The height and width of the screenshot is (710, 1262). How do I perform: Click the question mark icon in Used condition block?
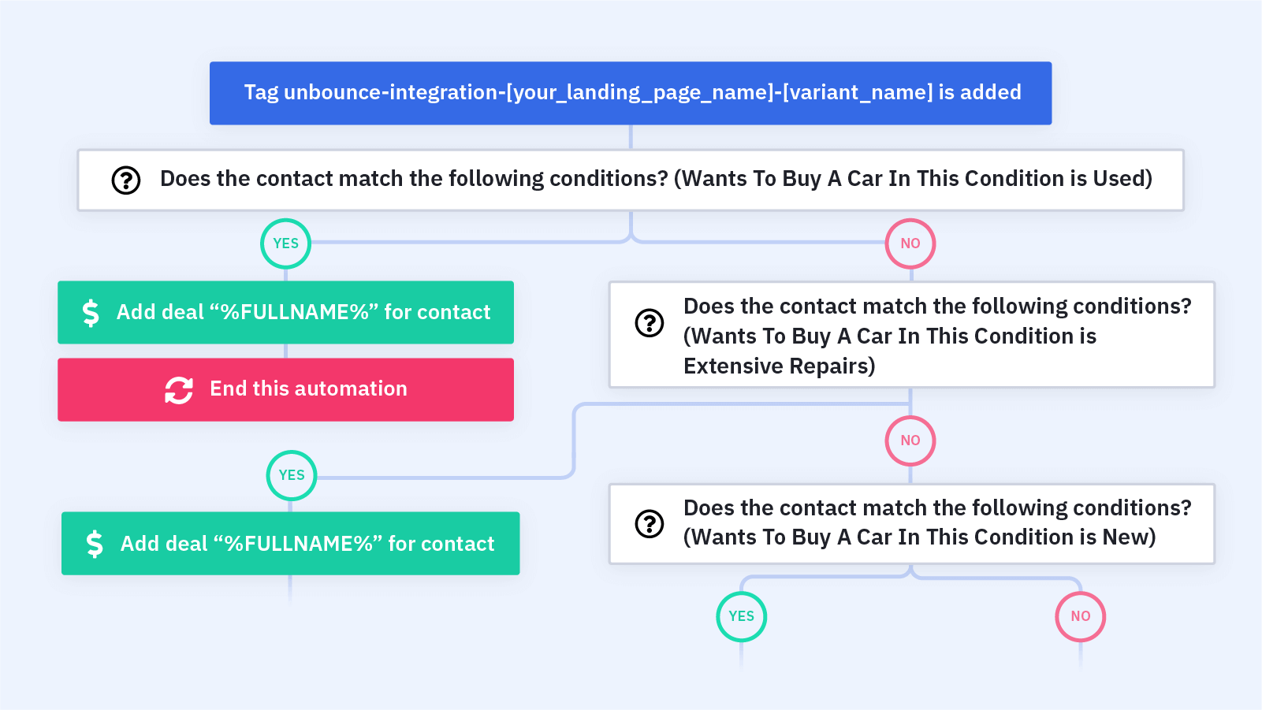(x=125, y=180)
